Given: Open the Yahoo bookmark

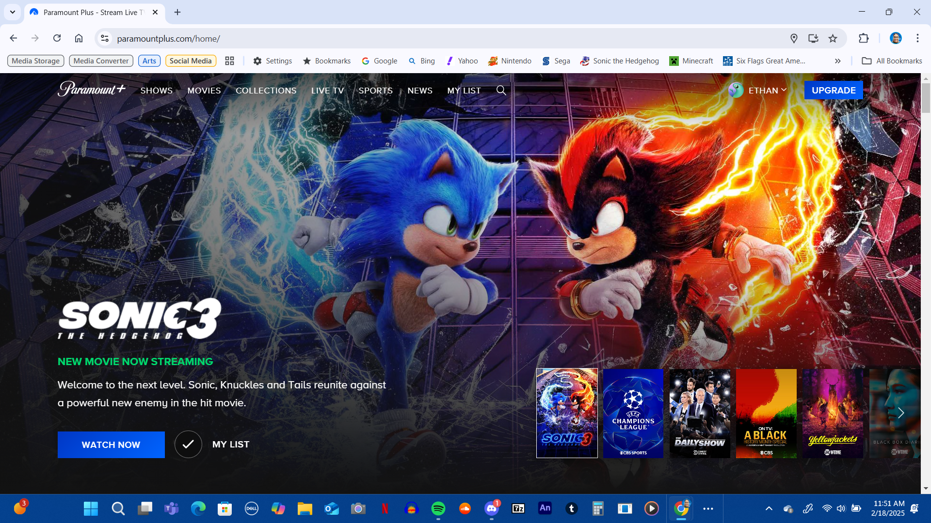Looking at the screenshot, I should (462, 61).
